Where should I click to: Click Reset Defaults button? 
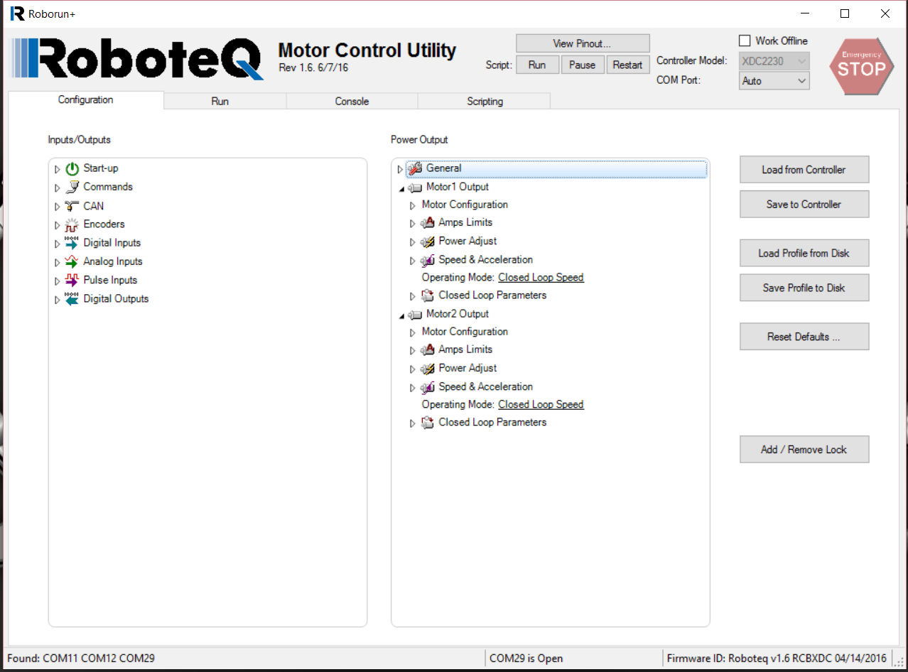point(804,337)
